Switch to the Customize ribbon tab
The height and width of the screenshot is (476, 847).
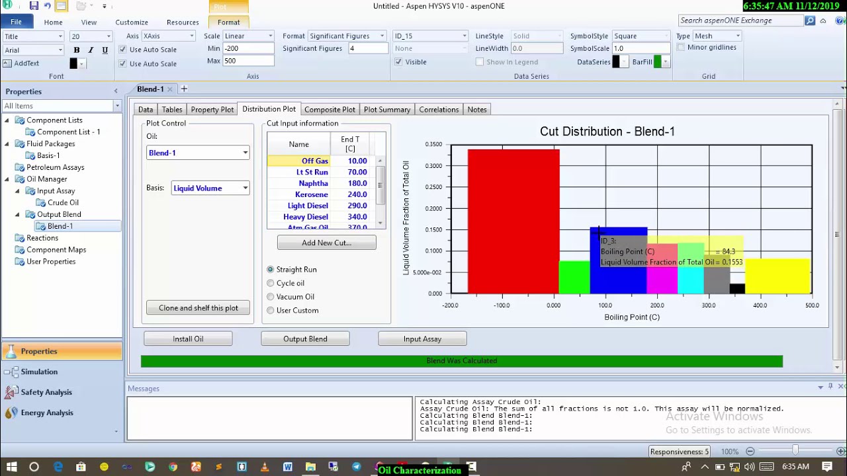[132, 22]
